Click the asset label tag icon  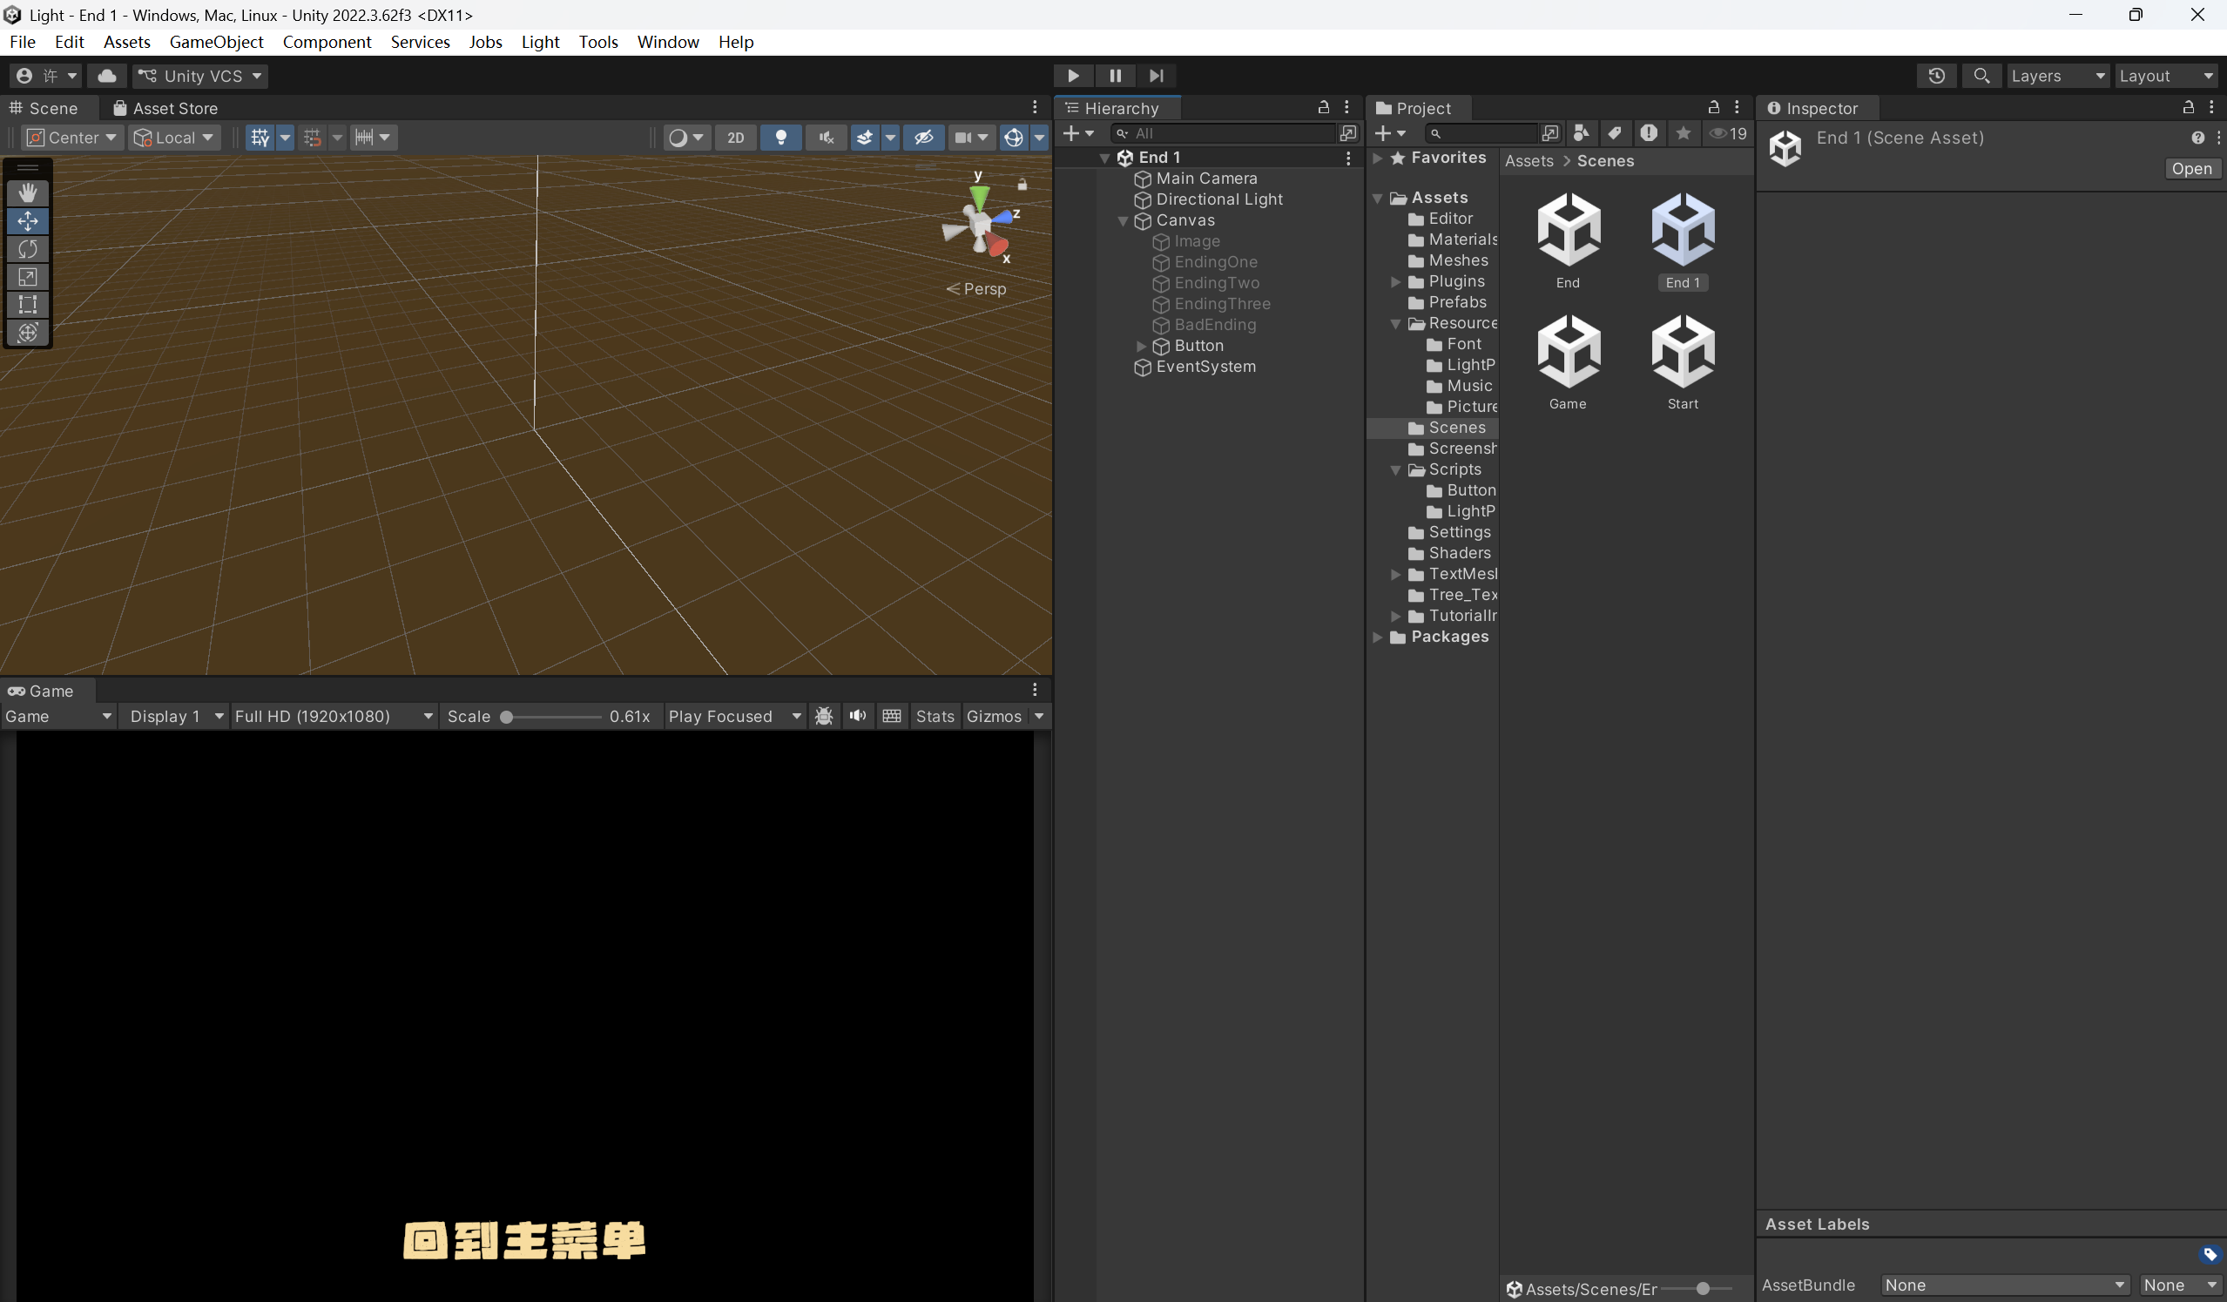(2210, 1254)
